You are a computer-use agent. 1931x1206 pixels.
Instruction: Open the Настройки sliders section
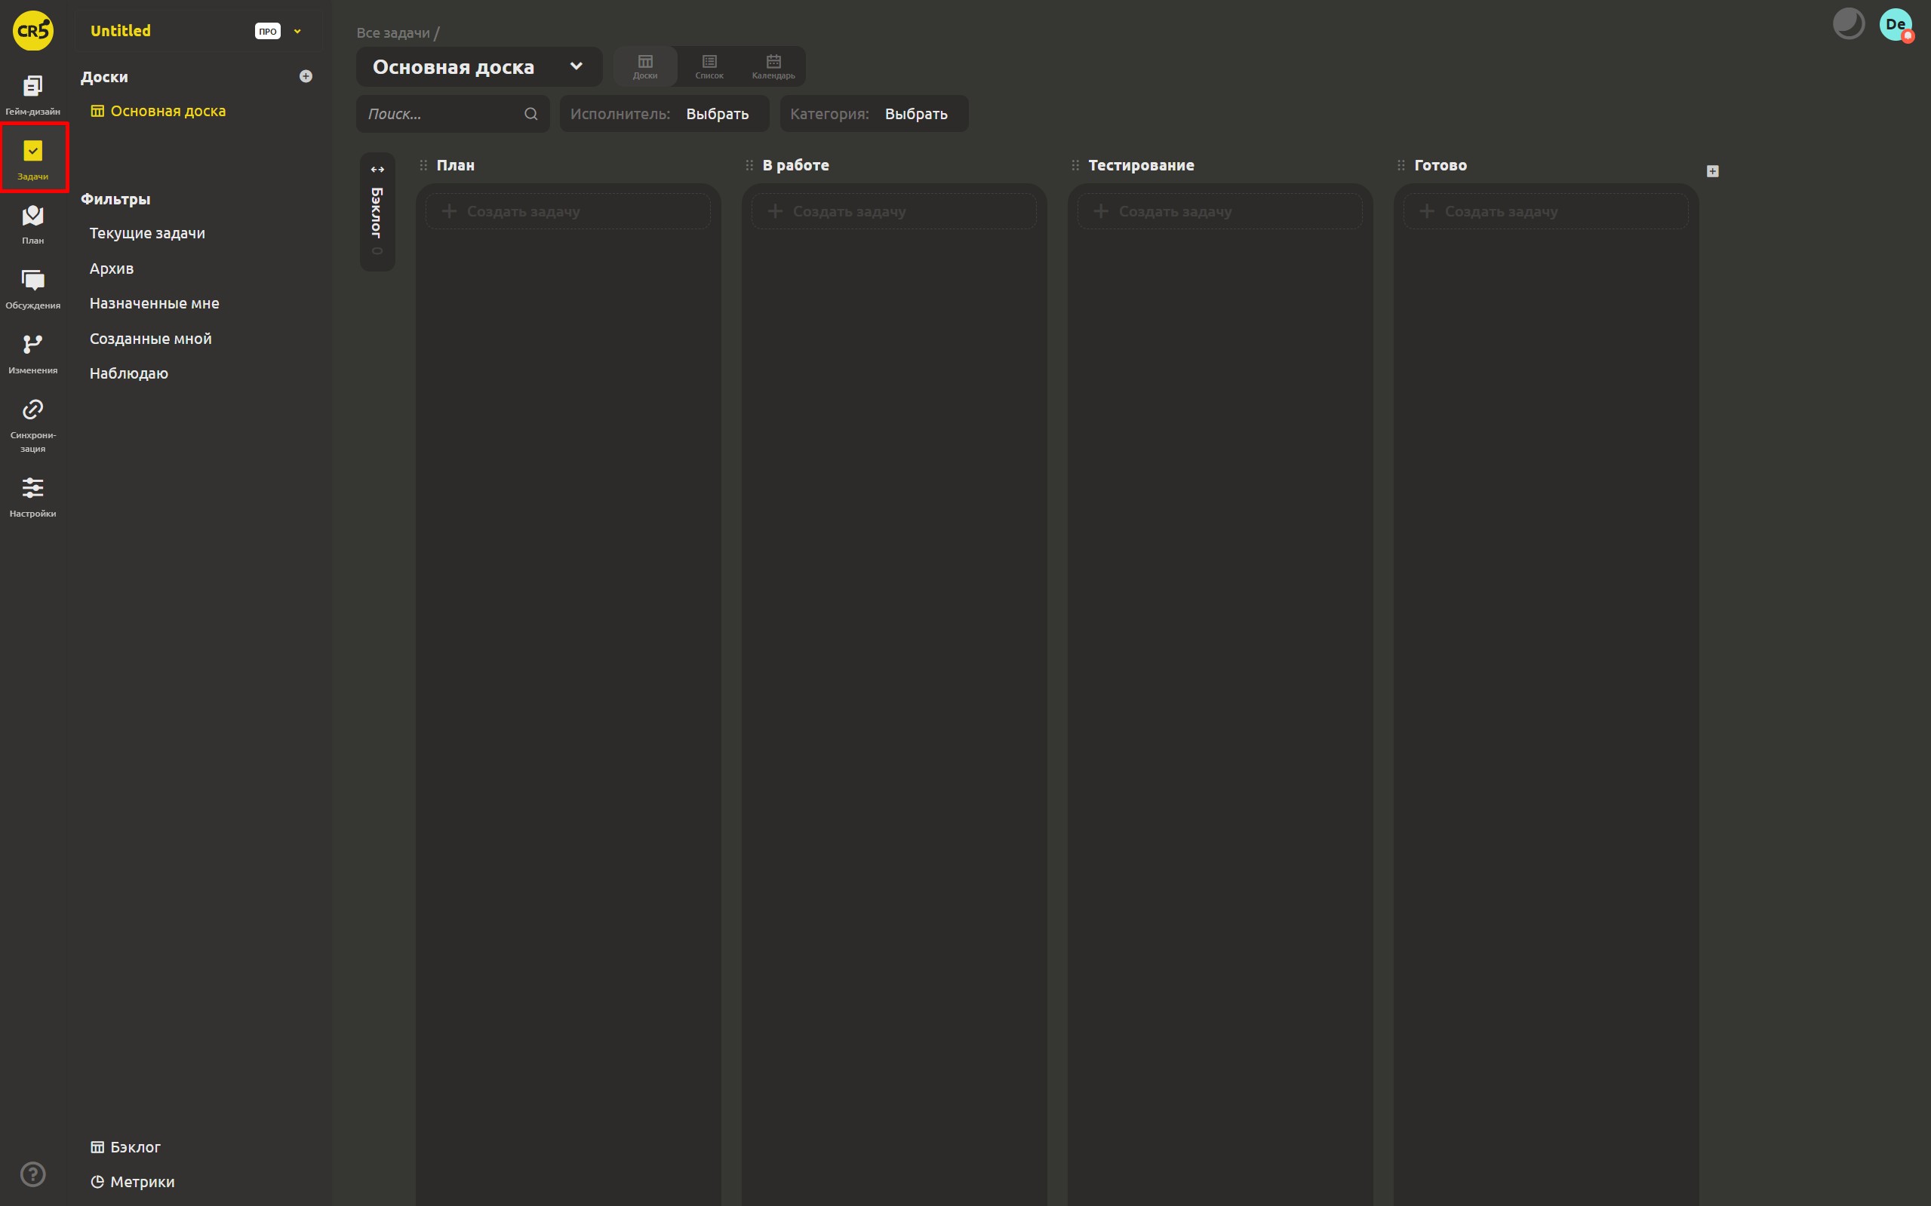pos(32,497)
